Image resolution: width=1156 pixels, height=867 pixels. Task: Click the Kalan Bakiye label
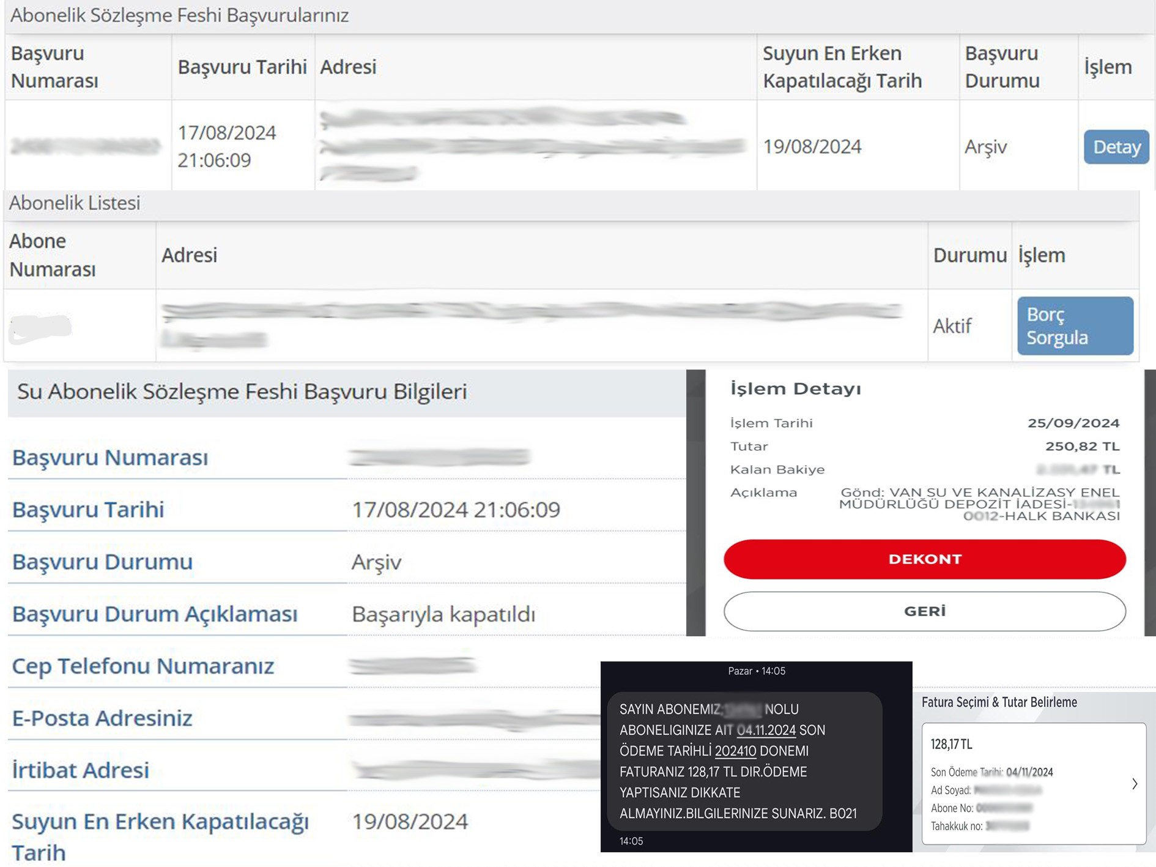pyautogui.click(x=777, y=469)
